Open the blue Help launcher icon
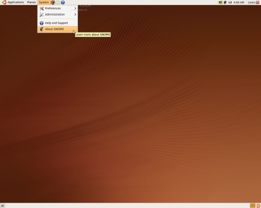 click(x=63, y=2)
